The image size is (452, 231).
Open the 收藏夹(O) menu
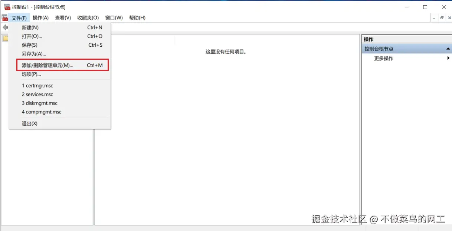(88, 17)
